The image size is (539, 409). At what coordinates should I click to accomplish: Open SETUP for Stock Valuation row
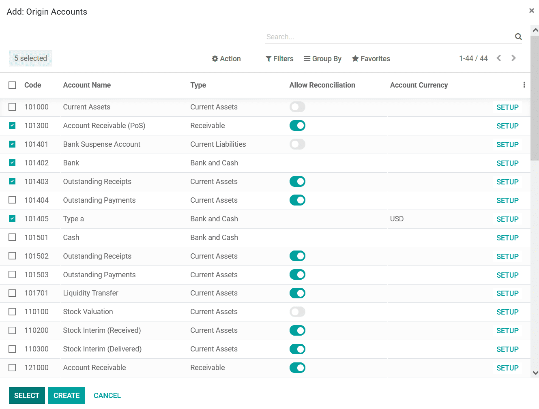coord(507,312)
